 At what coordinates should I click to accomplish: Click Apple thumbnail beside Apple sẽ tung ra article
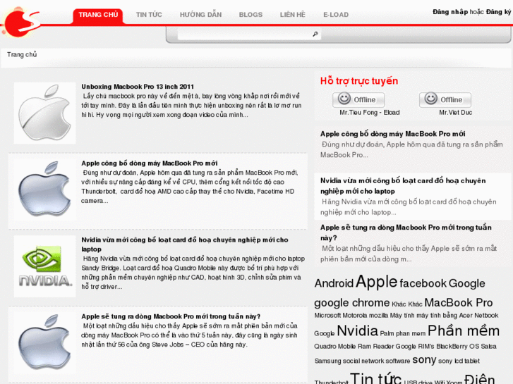(44, 342)
